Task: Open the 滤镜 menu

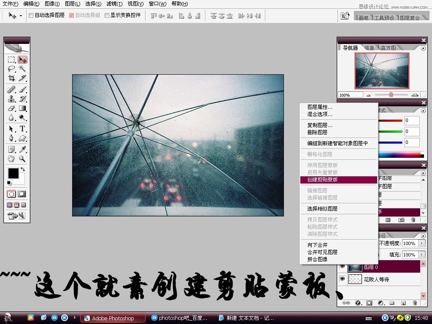Action: point(114,3)
